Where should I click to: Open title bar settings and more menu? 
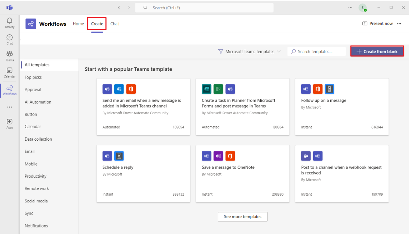[350, 8]
